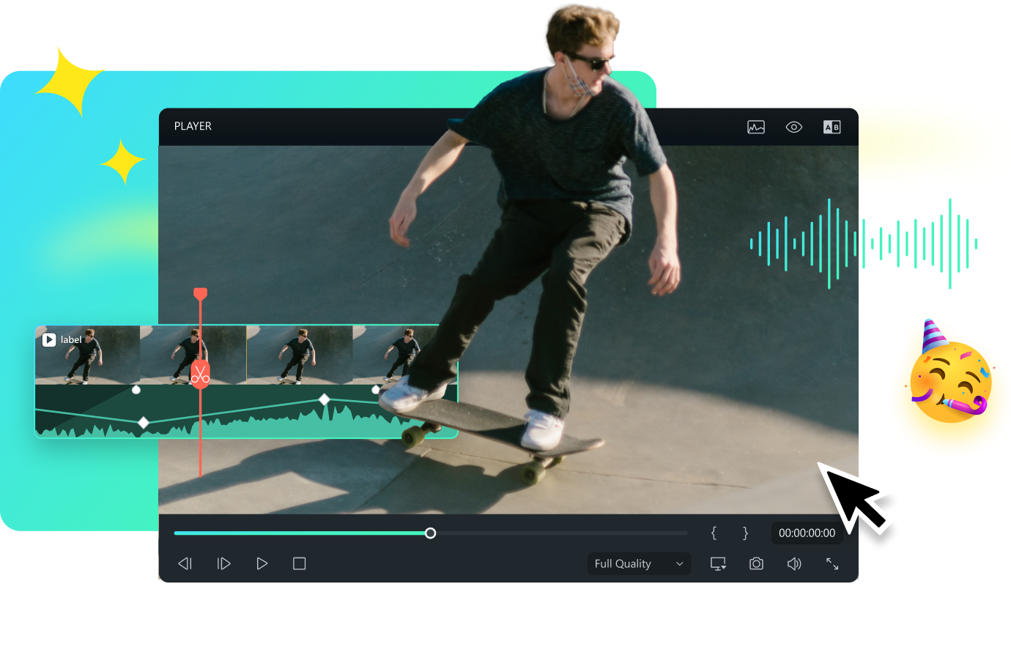The height and width of the screenshot is (647, 1011).
Task: Toggle the A/B compare view
Action: click(x=832, y=127)
